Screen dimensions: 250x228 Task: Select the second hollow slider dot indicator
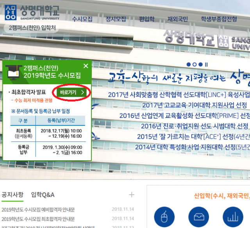point(195,64)
